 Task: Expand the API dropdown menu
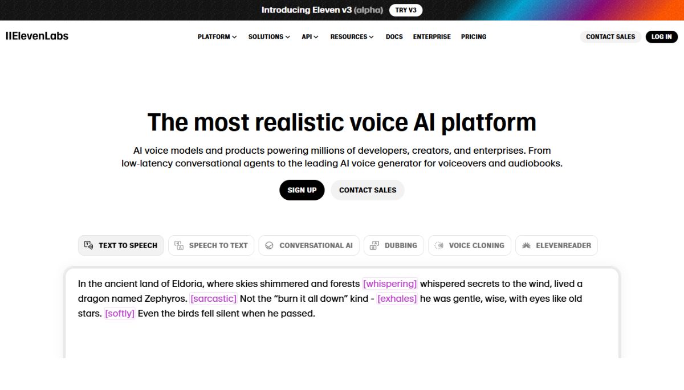[x=310, y=36]
